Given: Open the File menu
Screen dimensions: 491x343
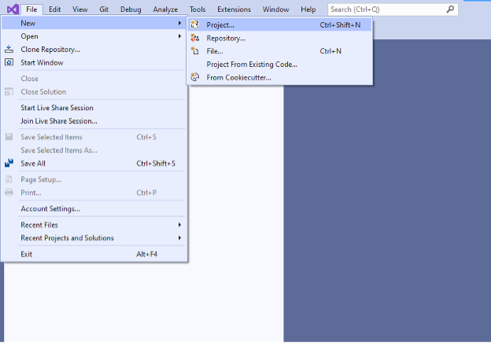Looking at the screenshot, I should [31, 9].
